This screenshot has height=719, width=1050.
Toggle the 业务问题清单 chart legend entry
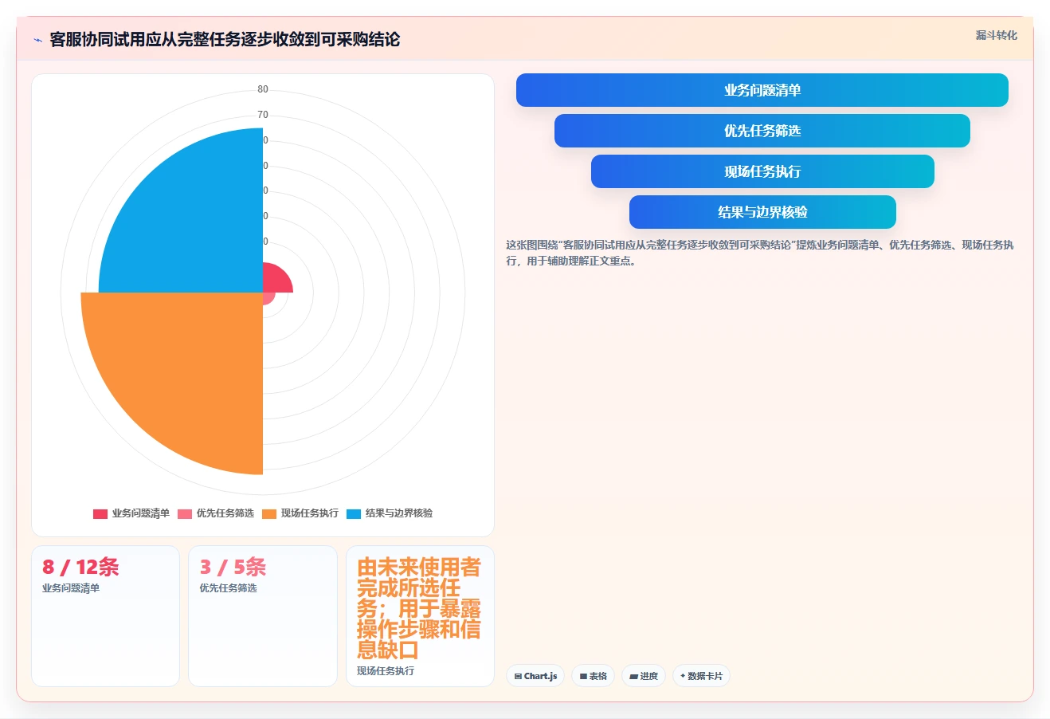[x=131, y=513]
